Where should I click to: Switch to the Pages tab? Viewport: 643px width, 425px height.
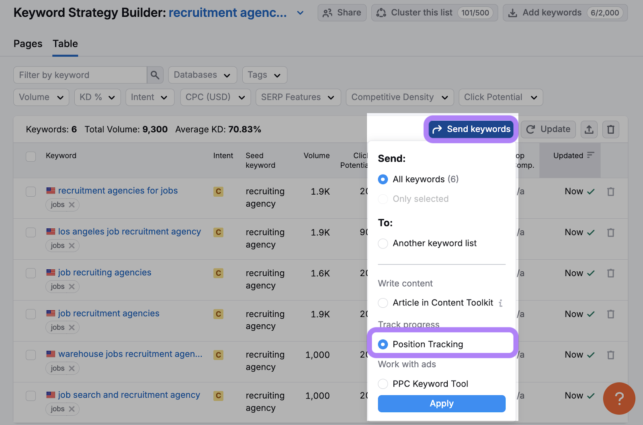pyautogui.click(x=28, y=44)
